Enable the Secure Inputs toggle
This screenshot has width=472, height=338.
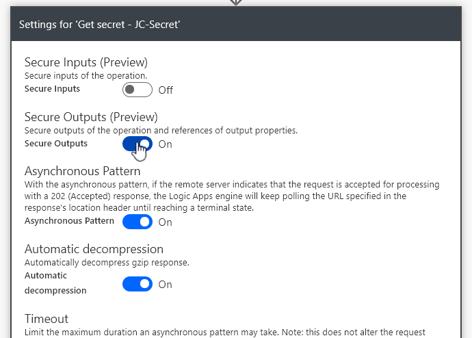coord(137,90)
